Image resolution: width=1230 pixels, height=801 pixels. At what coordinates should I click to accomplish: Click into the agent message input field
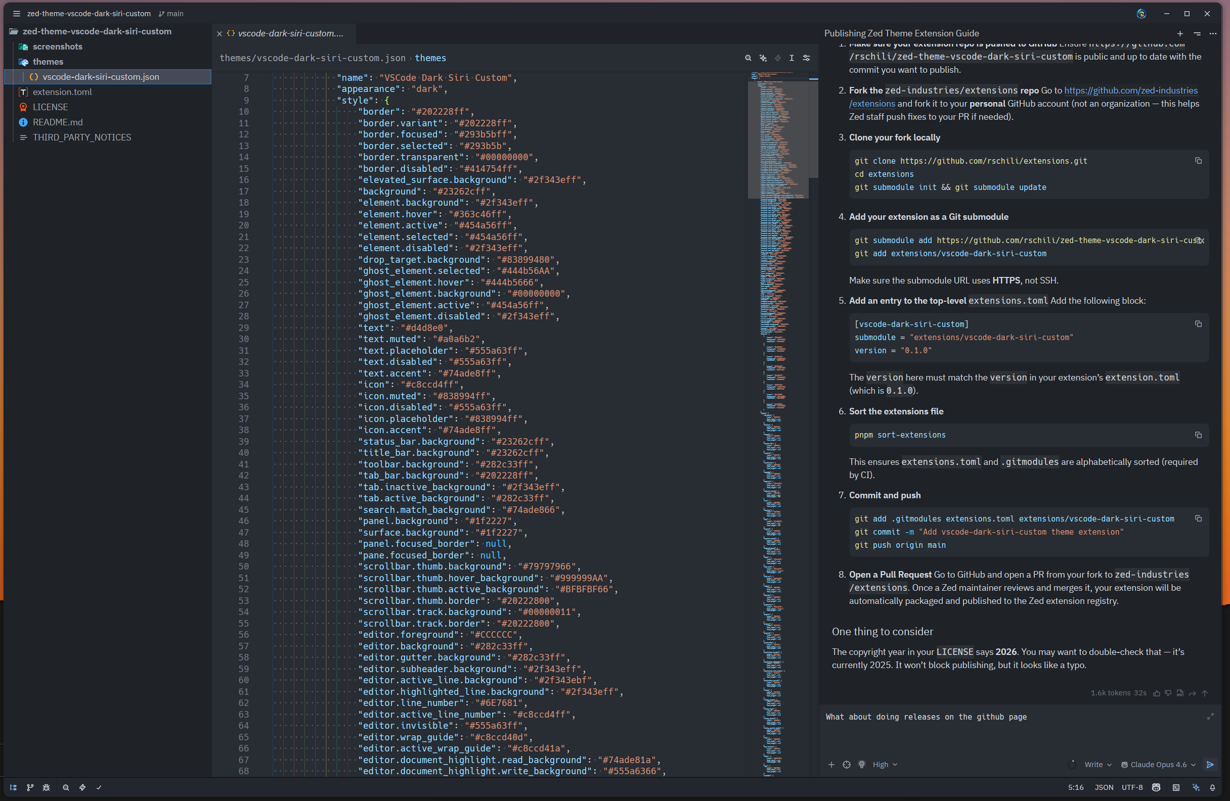1013,729
